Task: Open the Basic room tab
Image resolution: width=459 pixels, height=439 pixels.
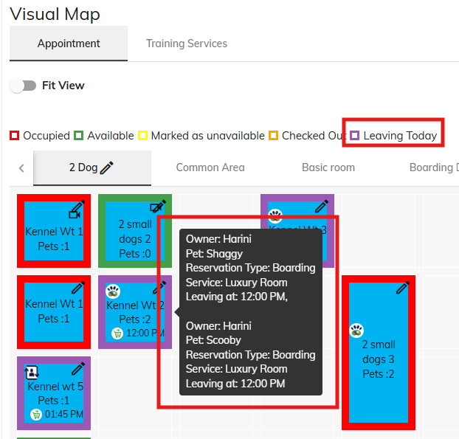Action: coord(328,167)
